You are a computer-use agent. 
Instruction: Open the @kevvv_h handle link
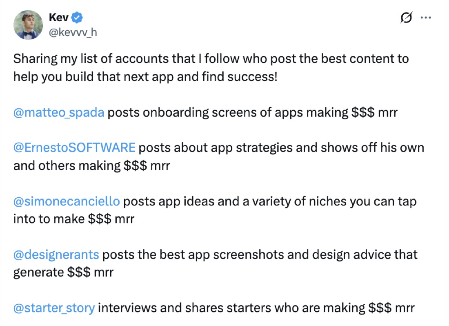tap(73, 32)
